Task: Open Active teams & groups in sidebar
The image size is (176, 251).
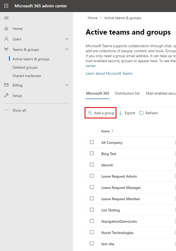Action: coord(31,59)
